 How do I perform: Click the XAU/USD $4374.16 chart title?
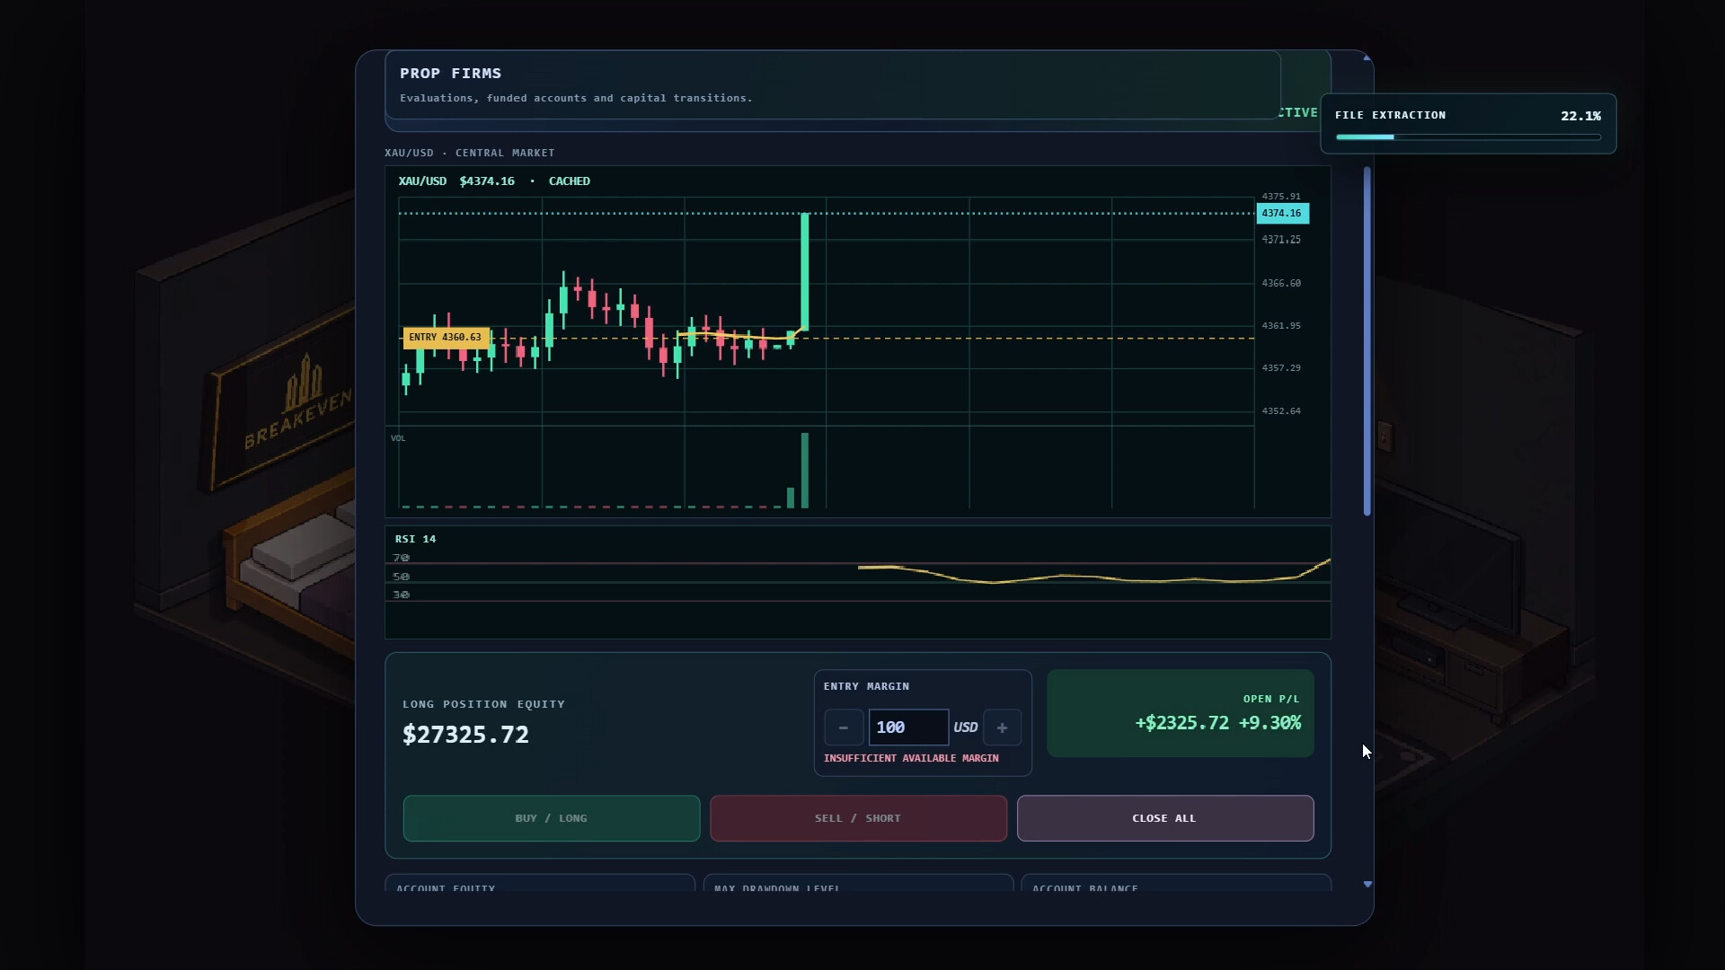[x=456, y=181]
